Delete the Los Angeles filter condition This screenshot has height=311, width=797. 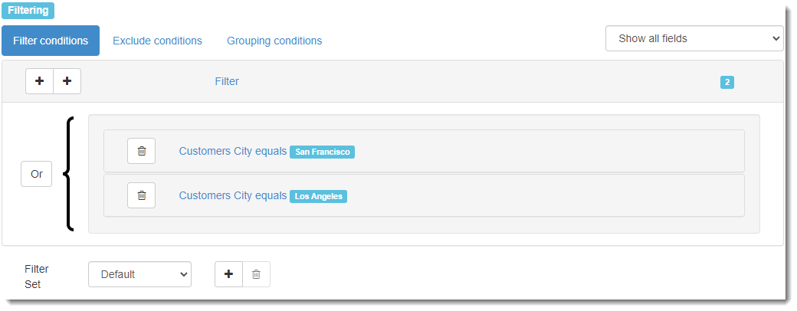coord(141,195)
